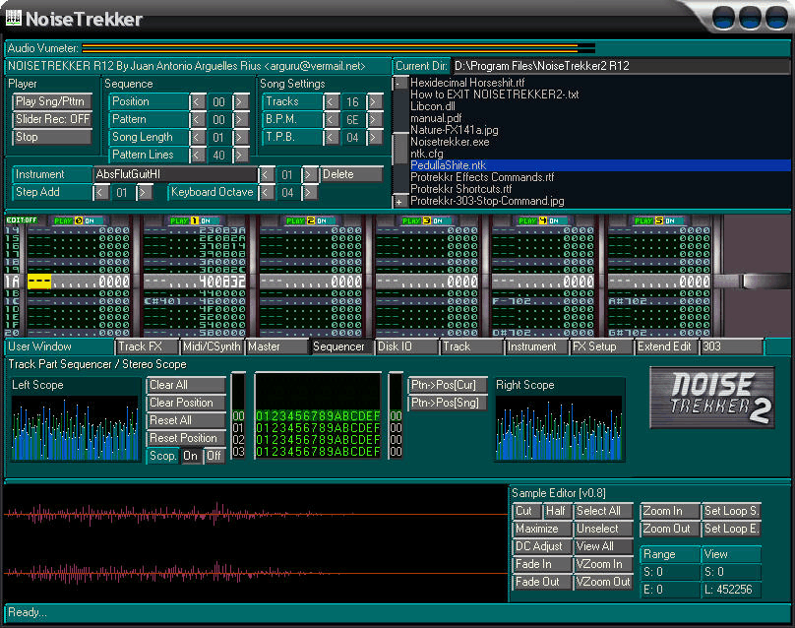
Task: Increase Pattern Lines arrow
Action: click(x=241, y=156)
